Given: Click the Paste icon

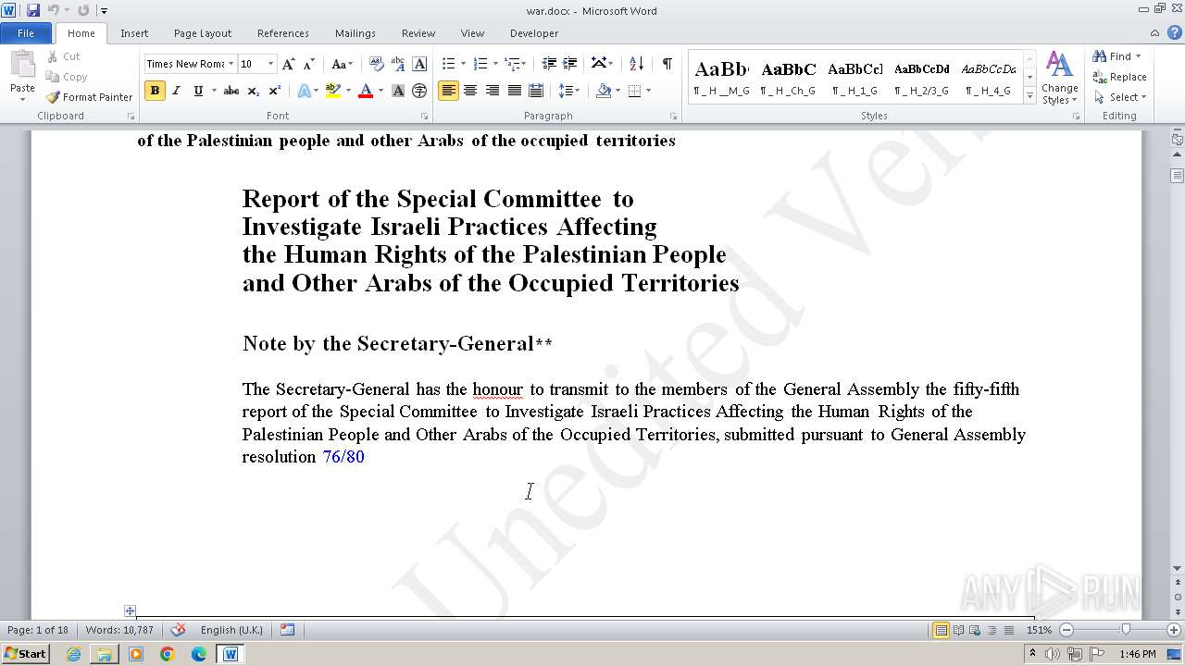Looking at the screenshot, I should click(22, 73).
